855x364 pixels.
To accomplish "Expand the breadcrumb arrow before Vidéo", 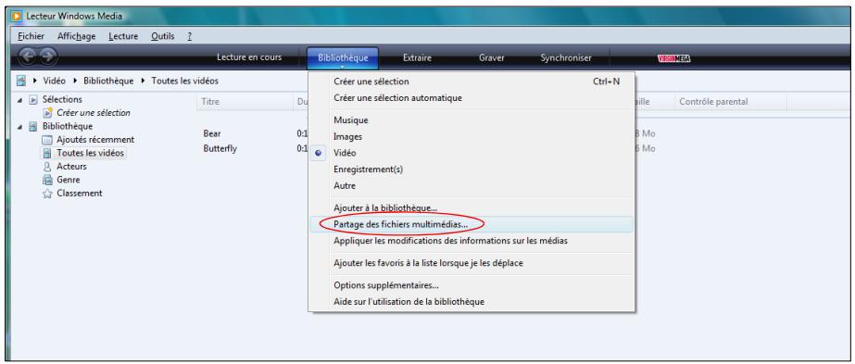I will (x=35, y=82).
